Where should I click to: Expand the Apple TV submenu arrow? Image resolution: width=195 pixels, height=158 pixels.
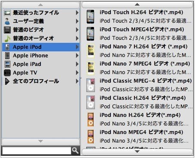tap(77, 73)
